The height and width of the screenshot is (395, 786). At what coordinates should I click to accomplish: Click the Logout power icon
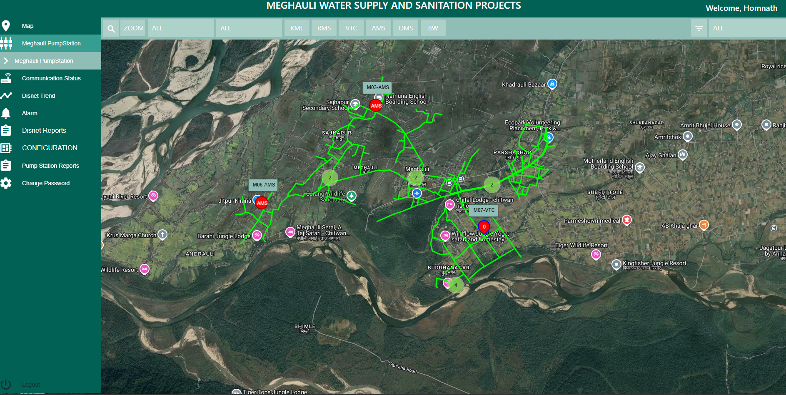(x=6, y=385)
